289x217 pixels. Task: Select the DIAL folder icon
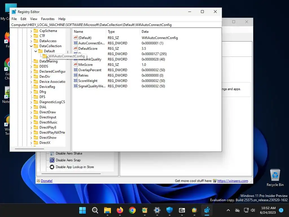pyautogui.click(x=36, y=107)
